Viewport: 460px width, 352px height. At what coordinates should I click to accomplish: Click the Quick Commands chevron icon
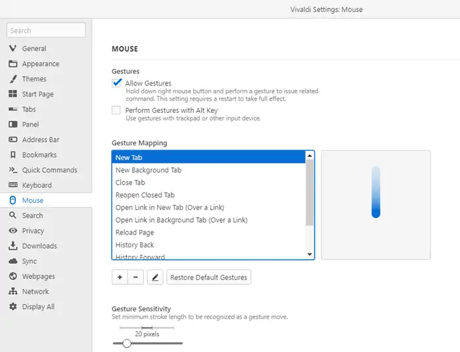(12, 169)
